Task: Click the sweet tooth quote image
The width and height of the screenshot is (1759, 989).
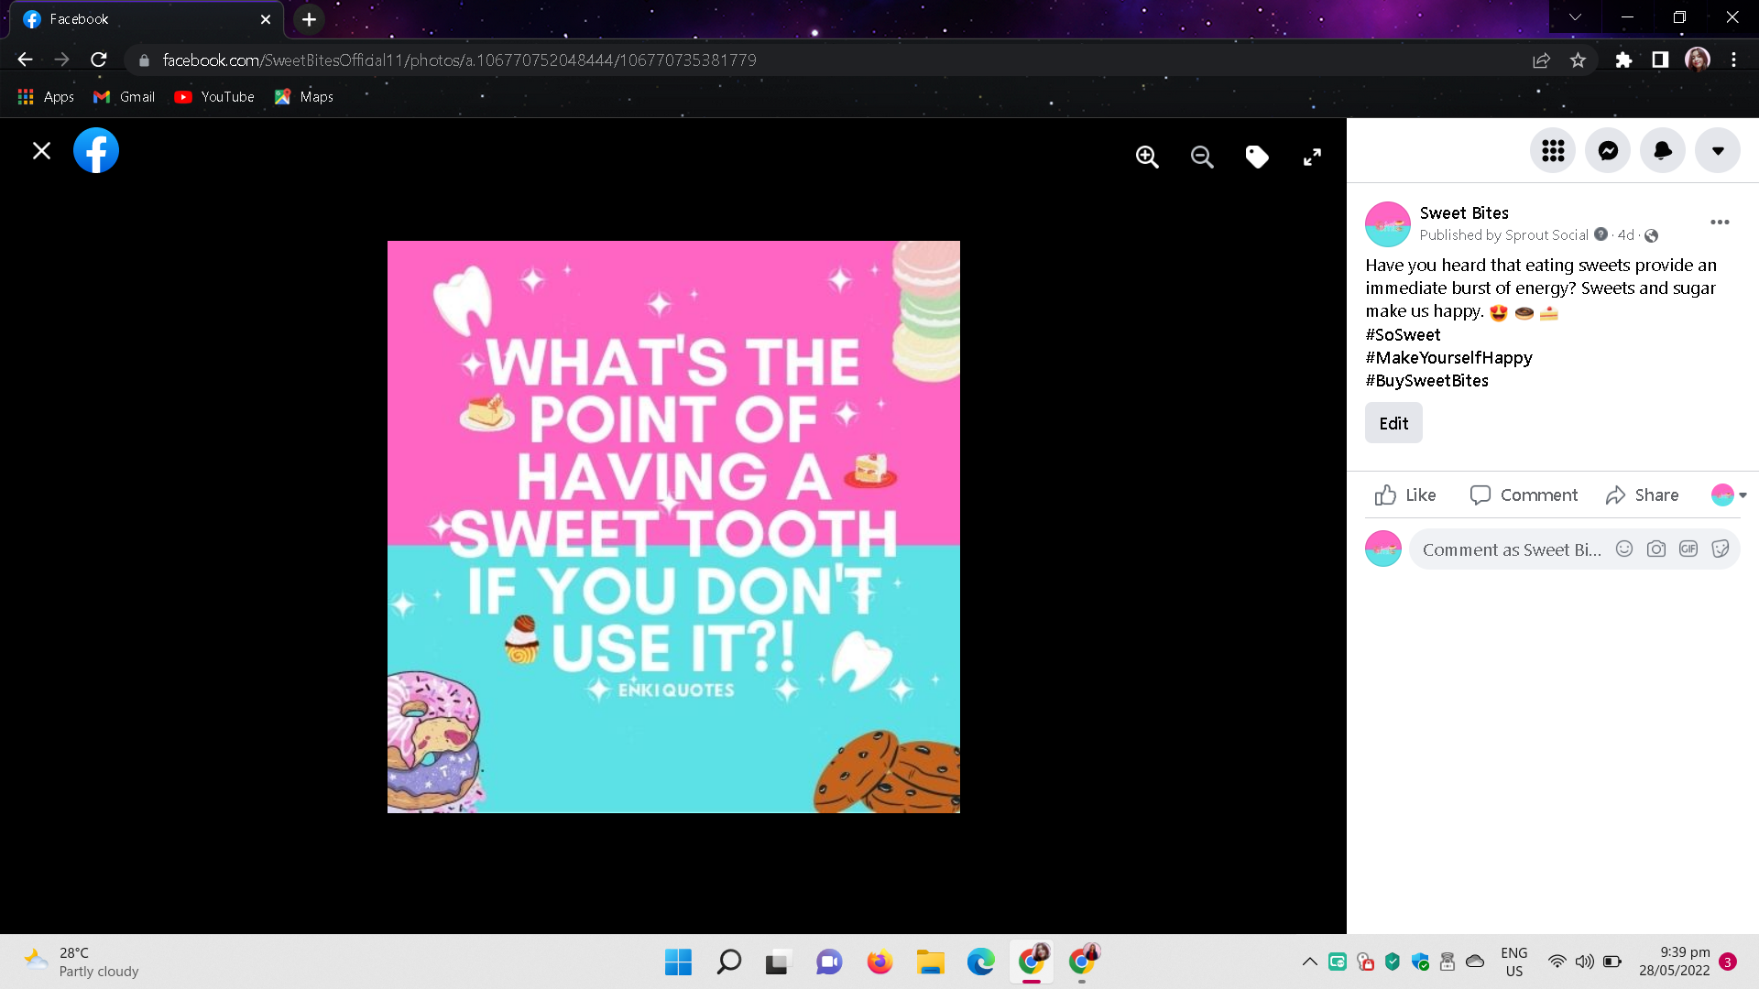Action: tap(673, 527)
